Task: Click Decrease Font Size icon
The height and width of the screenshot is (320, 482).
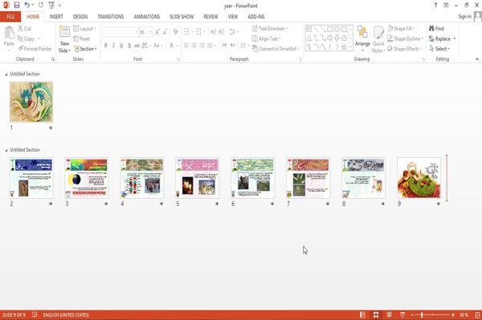Action: [165, 31]
